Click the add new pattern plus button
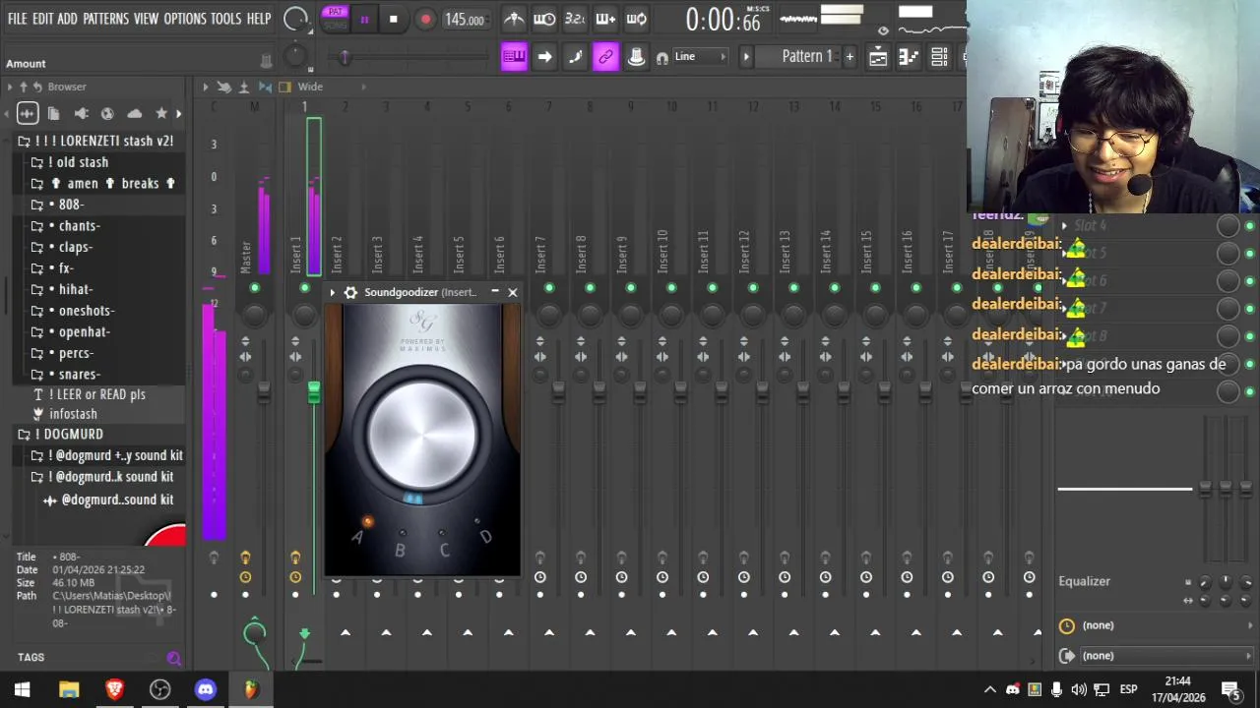The width and height of the screenshot is (1260, 708). click(850, 56)
